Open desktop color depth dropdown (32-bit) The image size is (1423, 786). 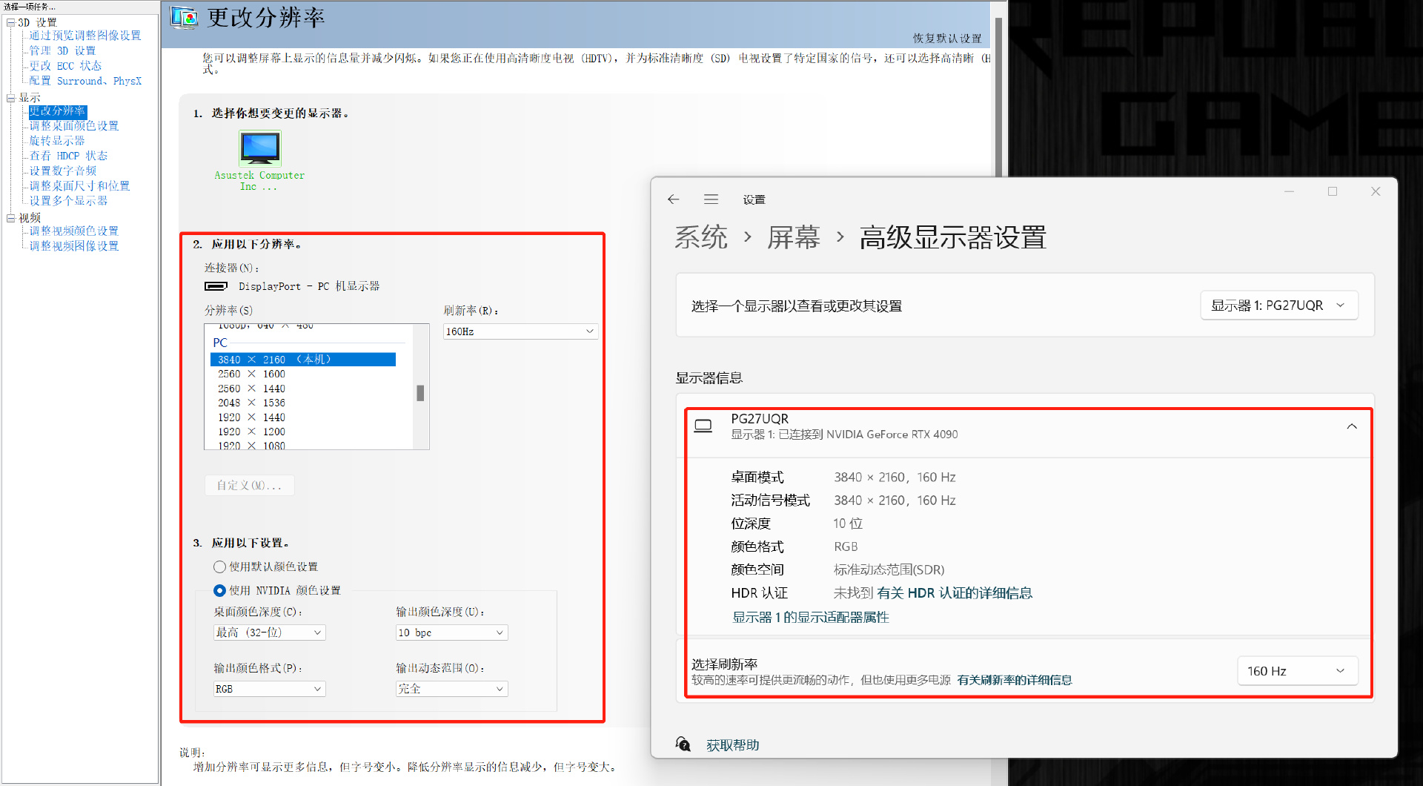[x=270, y=633]
